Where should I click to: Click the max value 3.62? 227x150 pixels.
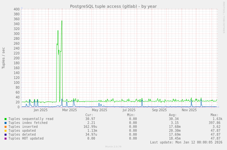(x=217, y=127)
